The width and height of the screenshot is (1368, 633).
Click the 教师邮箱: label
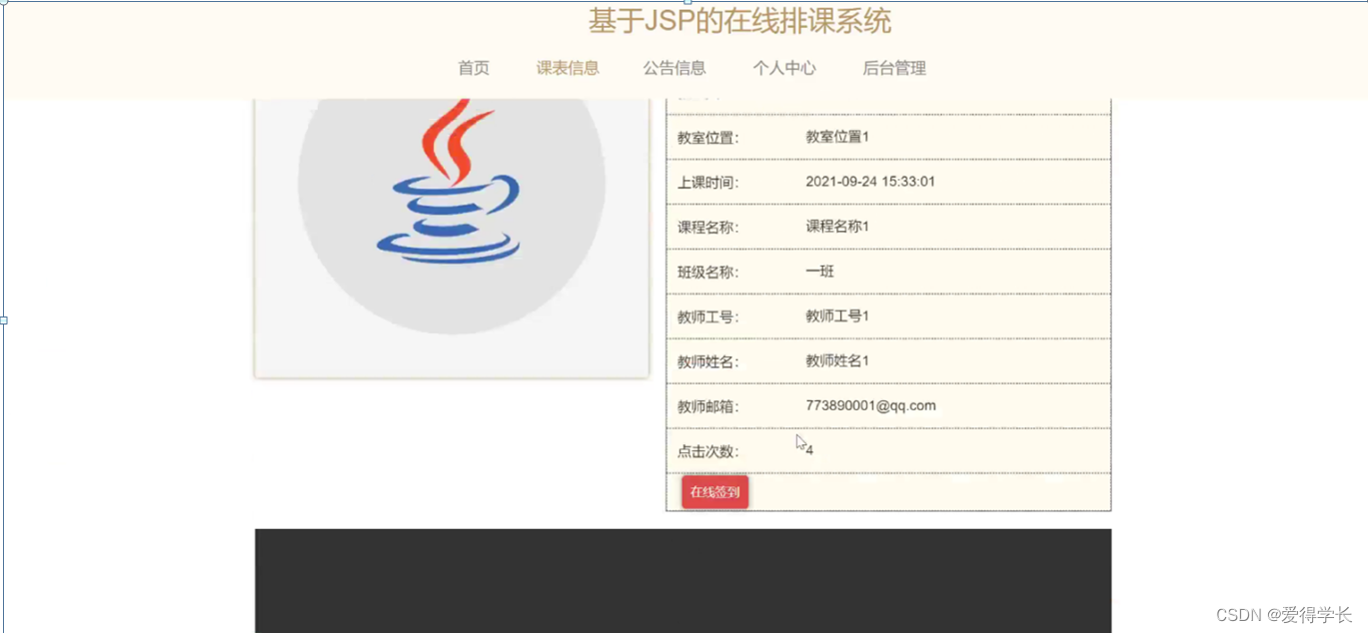707,407
